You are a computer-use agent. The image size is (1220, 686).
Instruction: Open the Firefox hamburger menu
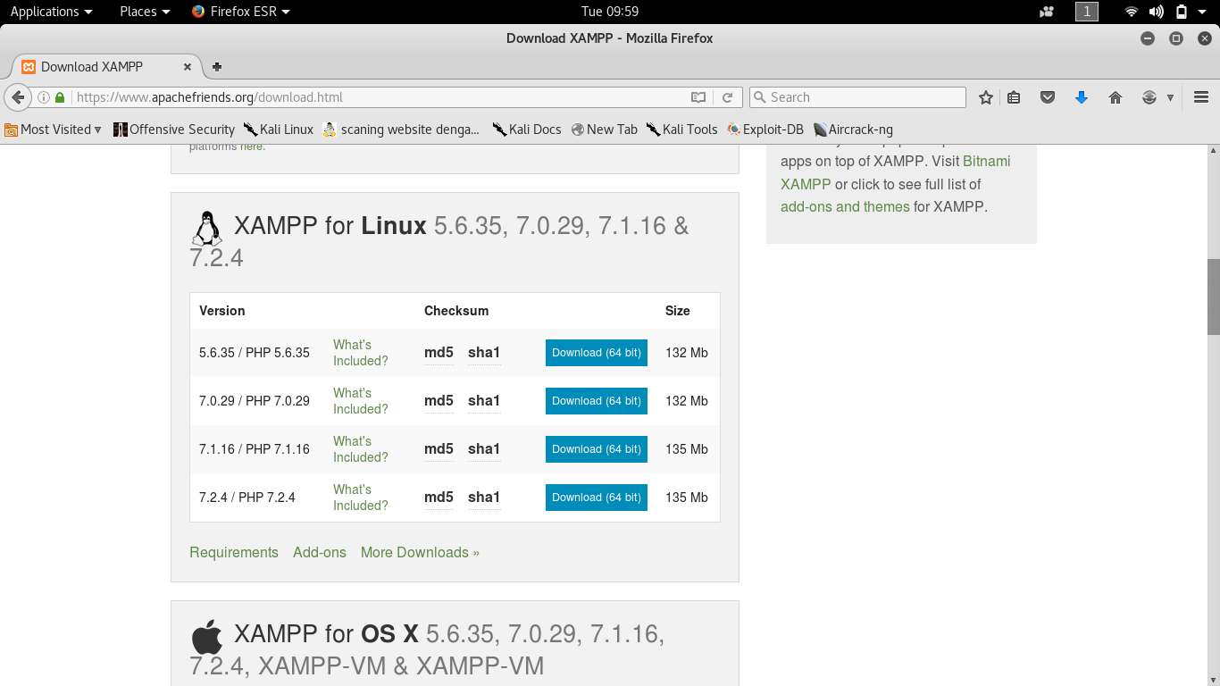(1201, 97)
